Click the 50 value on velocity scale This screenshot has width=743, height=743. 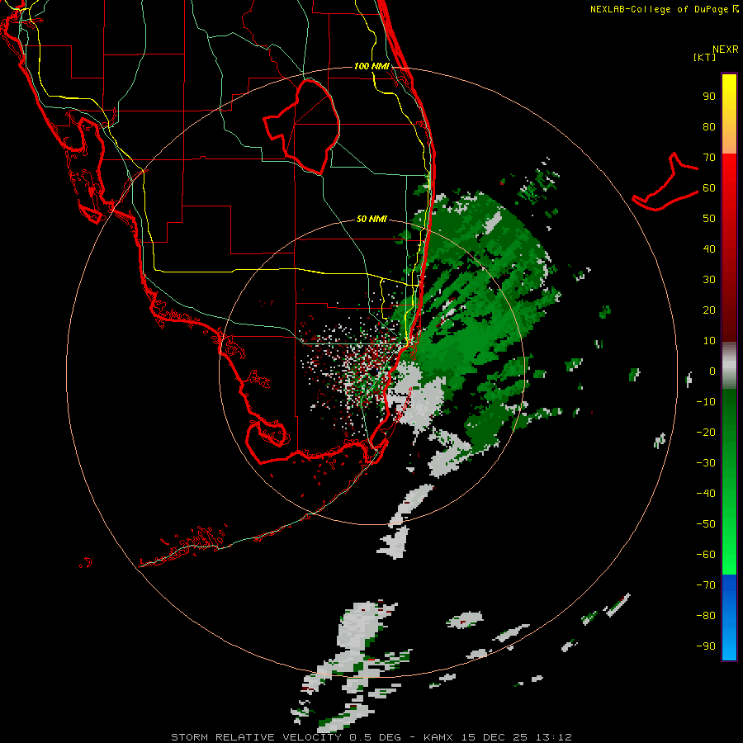(709, 219)
